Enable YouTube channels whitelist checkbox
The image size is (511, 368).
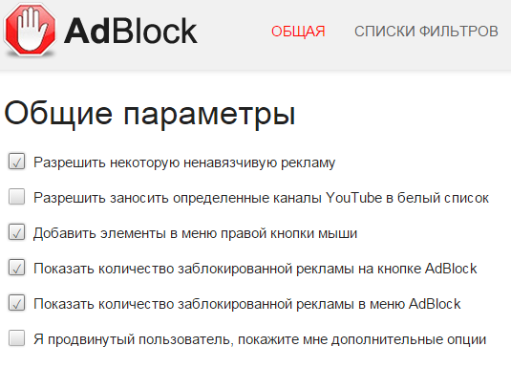click(x=16, y=197)
